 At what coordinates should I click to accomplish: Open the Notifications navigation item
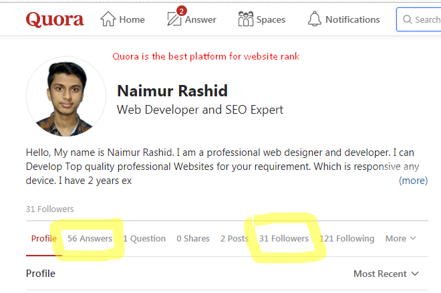pos(343,19)
